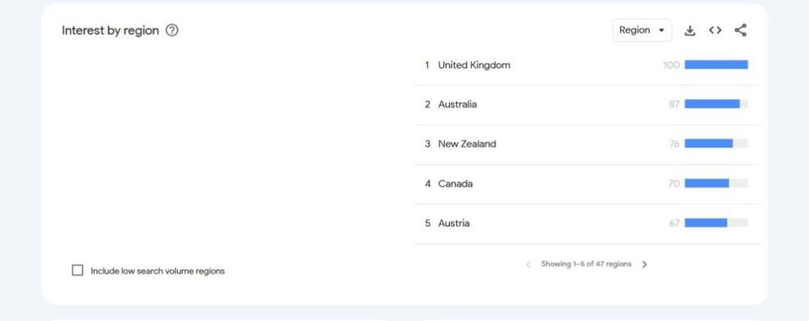Click the Australia 87 interest bar
The height and width of the screenshot is (321, 809).
pos(716,104)
